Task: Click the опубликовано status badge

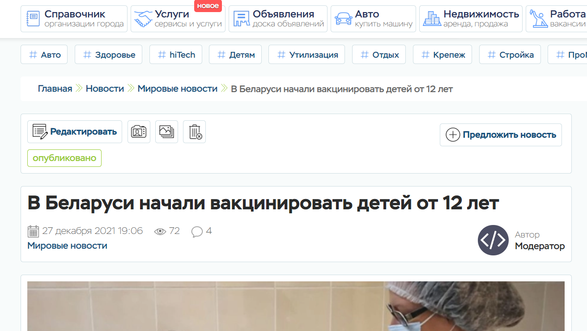Action: (x=64, y=158)
